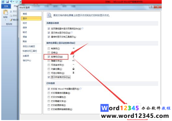172x121 pixels.
Task: Click the document magnifier icon at page top
Action: [49, 15]
